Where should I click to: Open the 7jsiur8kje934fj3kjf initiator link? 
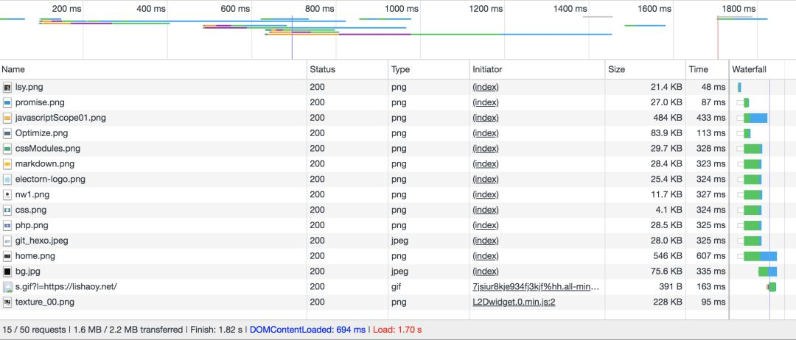point(536,287)
